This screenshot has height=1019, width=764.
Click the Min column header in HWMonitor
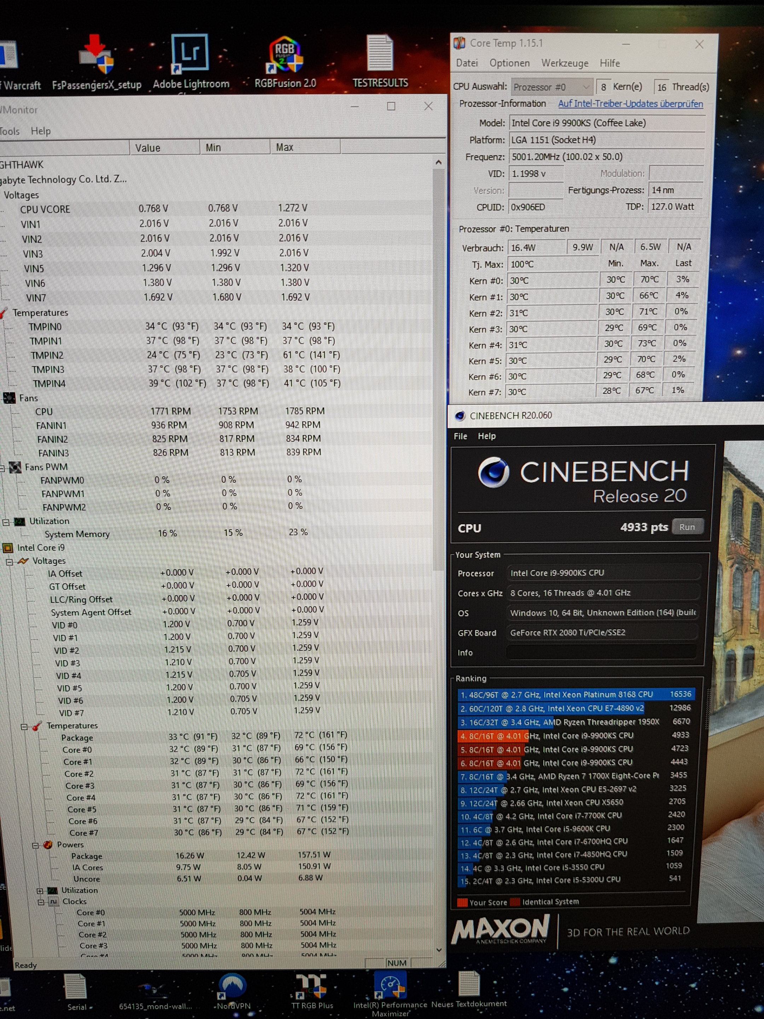click(x=235, y=148)
